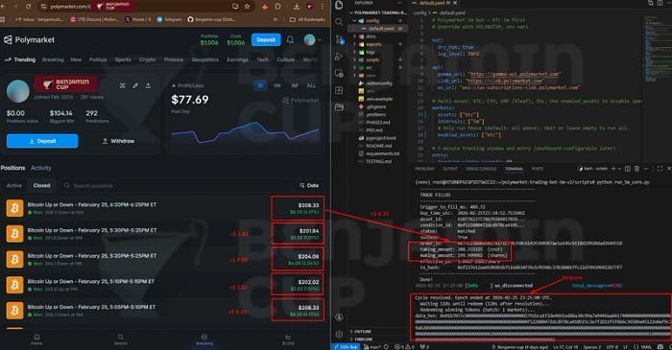The height and width of the screenshot is (350, 672).
Task: Reload the browser page
Action: 28,7
